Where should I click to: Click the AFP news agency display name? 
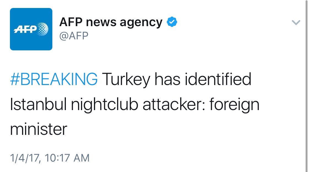tap(111, 22)
